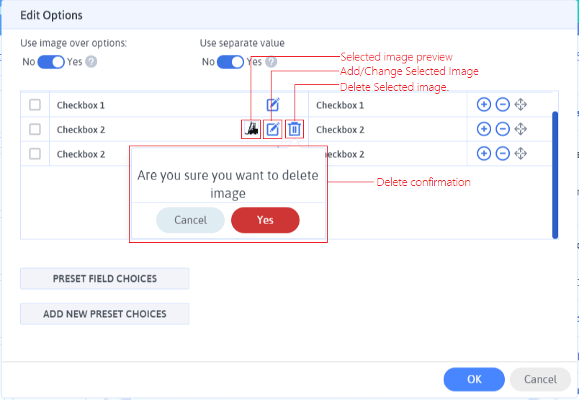Open the forklift image preview thumbnail
This screenshot has height=400, width=579.
pyautogui.click(x=251, y=129)
